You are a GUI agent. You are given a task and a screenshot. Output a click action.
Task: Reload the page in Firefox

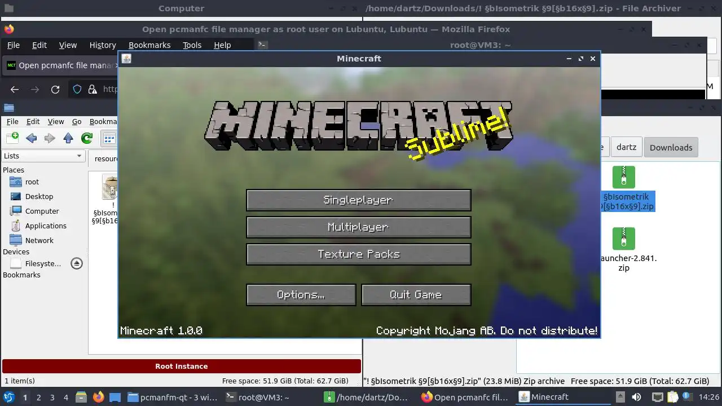[55, 89]
